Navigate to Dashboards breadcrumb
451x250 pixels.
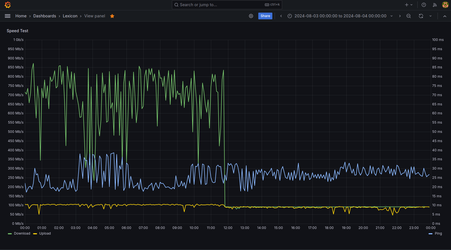pyautogui.click(x=45, y=16)
